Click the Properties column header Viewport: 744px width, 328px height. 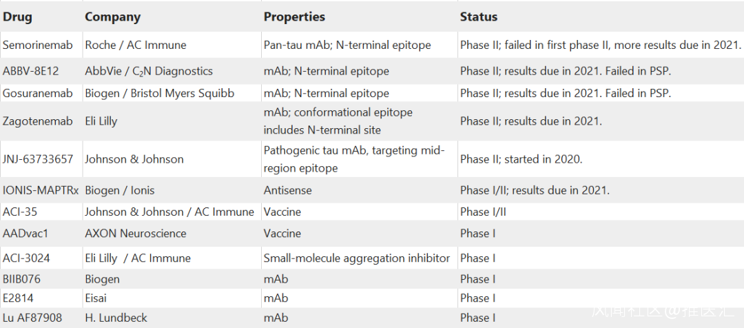[x=294, y=17]
